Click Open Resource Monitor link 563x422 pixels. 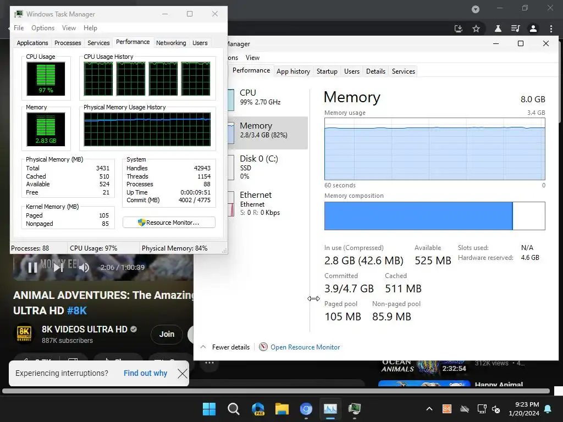coord(305,347)
